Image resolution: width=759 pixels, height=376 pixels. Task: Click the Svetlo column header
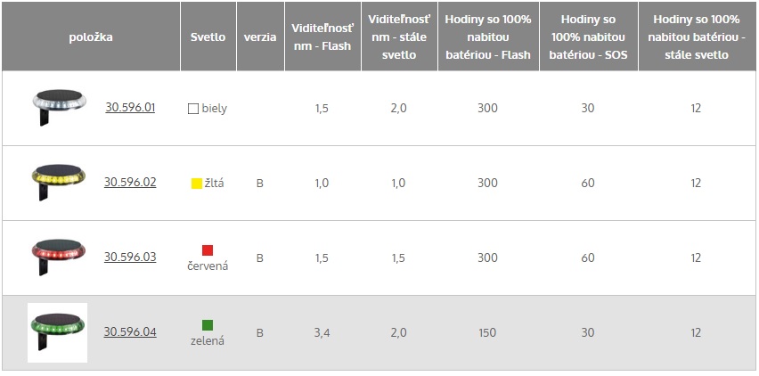208,37
